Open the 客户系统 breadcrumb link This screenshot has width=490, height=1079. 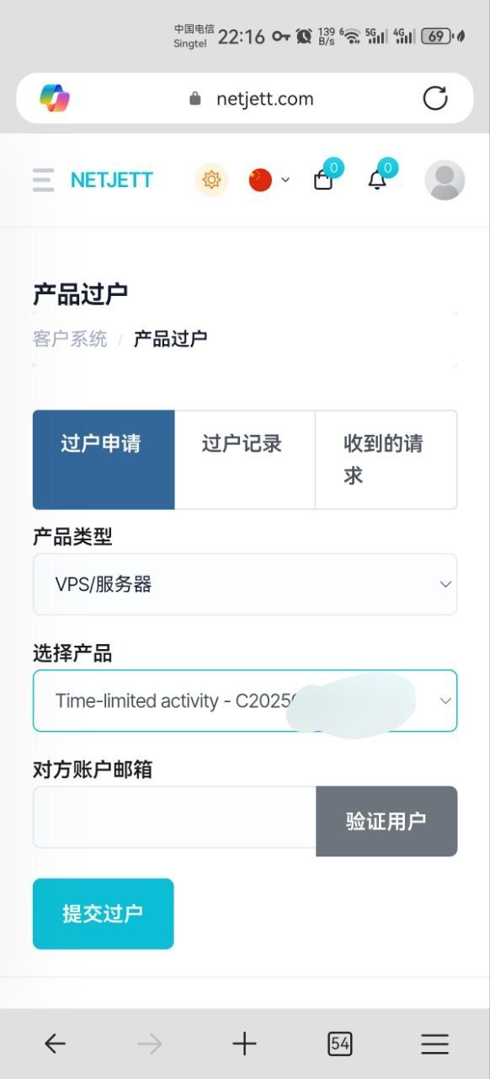click(68, 338)
